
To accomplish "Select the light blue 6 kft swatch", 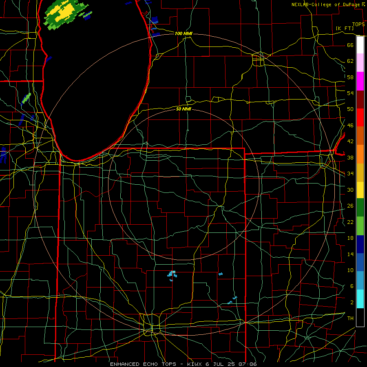I will tap(360, 281).
